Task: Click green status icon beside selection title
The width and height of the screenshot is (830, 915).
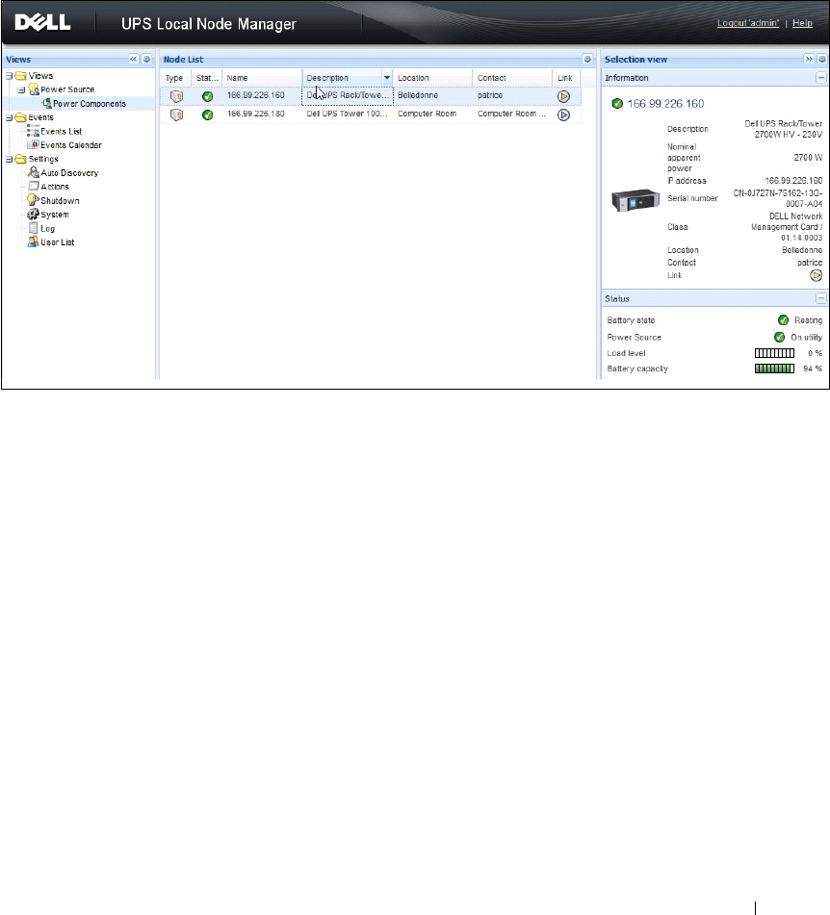Action: click(617, 103)
